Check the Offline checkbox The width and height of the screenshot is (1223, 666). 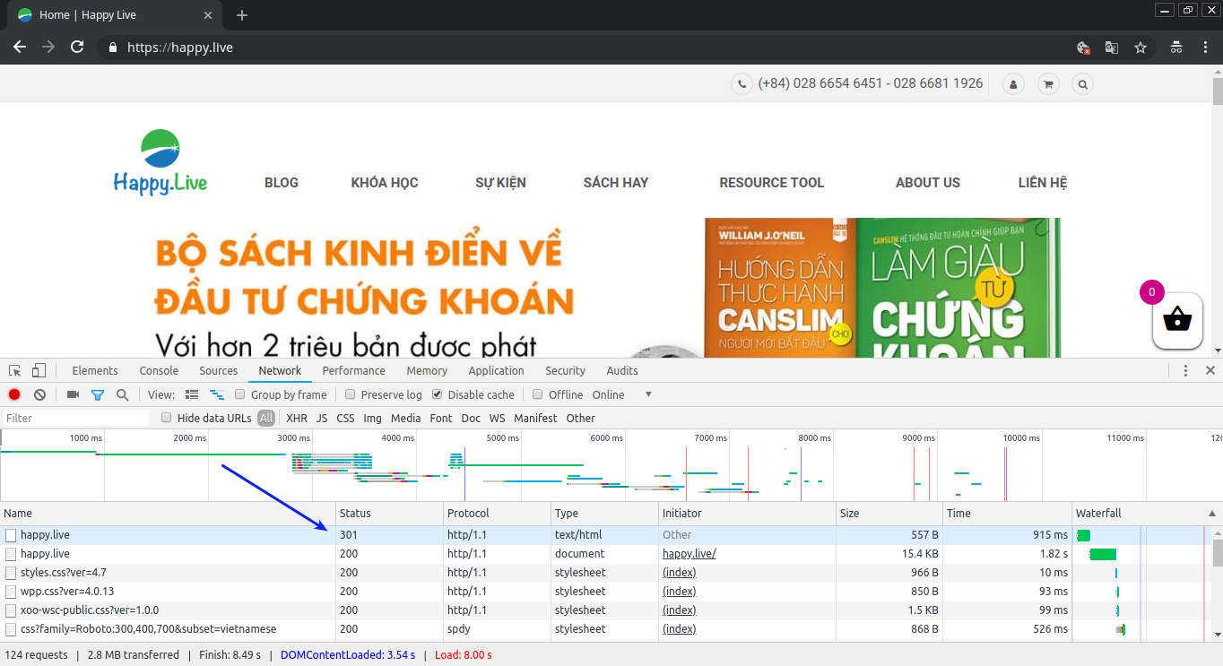click(538, 394)
